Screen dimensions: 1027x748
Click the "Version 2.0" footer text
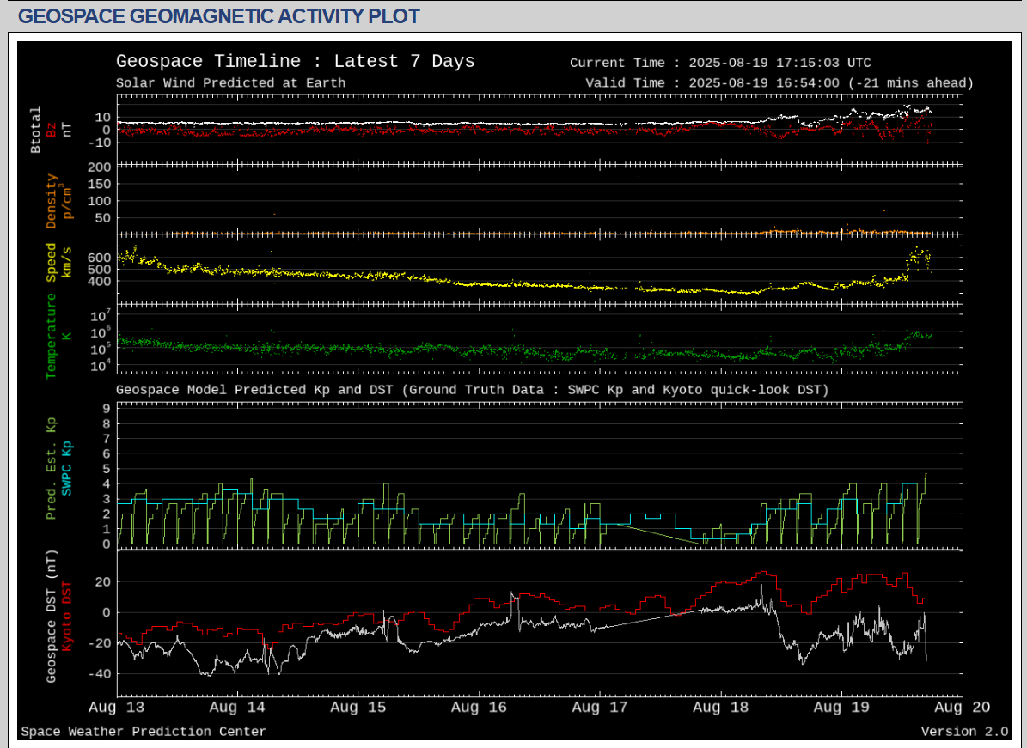965,732
